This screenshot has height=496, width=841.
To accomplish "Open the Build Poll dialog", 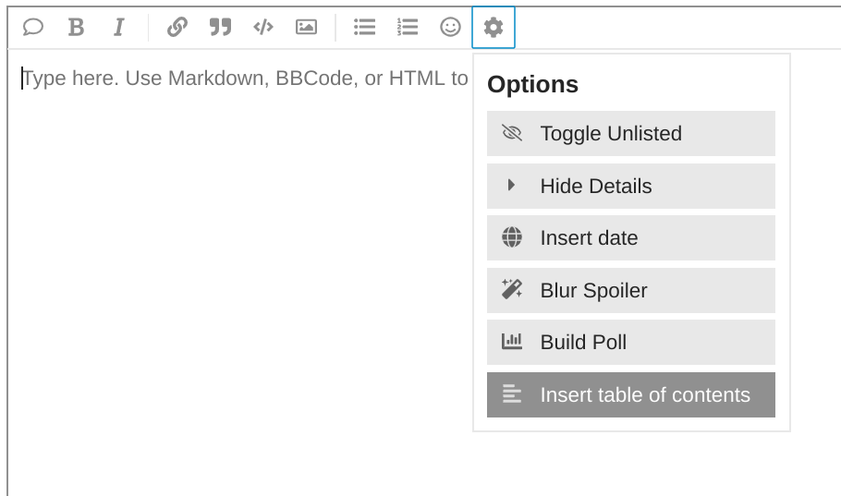I will (x=631, y=343).
